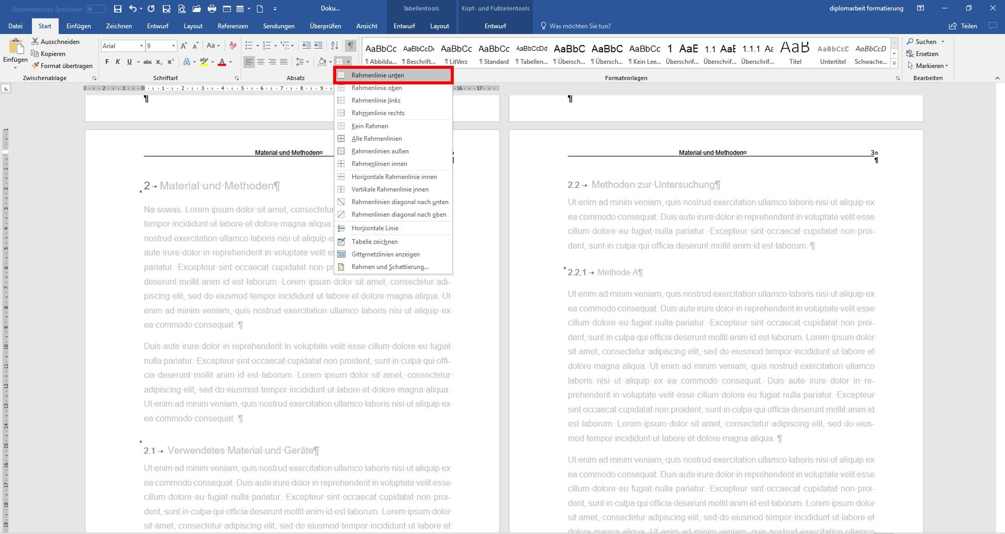This screenshot has width=1005, height=534.
Task: Toggle italic (K) formatting
Action: [118, 62]
